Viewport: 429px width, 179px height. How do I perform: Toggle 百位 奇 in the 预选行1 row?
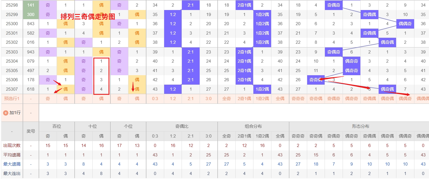(48, 98)
